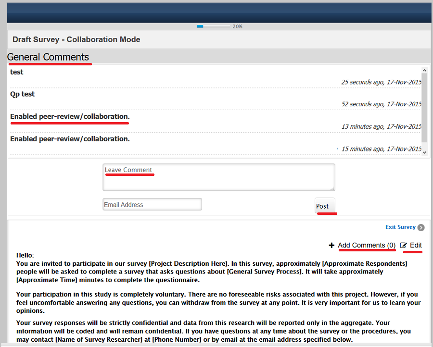This screenshot has width=433, height=347.
Task: Click the comments list scroll-down arrow
Action: 424,152
